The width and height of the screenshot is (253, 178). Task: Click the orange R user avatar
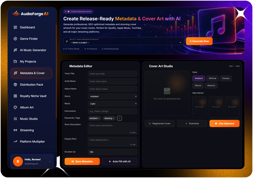click(x=18, y=161)
